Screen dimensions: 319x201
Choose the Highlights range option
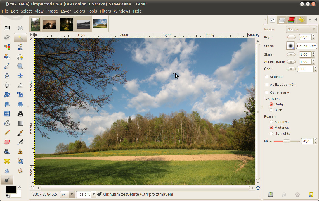pos(271,133)
